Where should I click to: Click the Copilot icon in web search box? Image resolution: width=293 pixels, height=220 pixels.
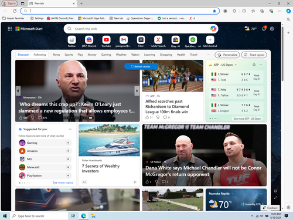[x=213, y=29]
